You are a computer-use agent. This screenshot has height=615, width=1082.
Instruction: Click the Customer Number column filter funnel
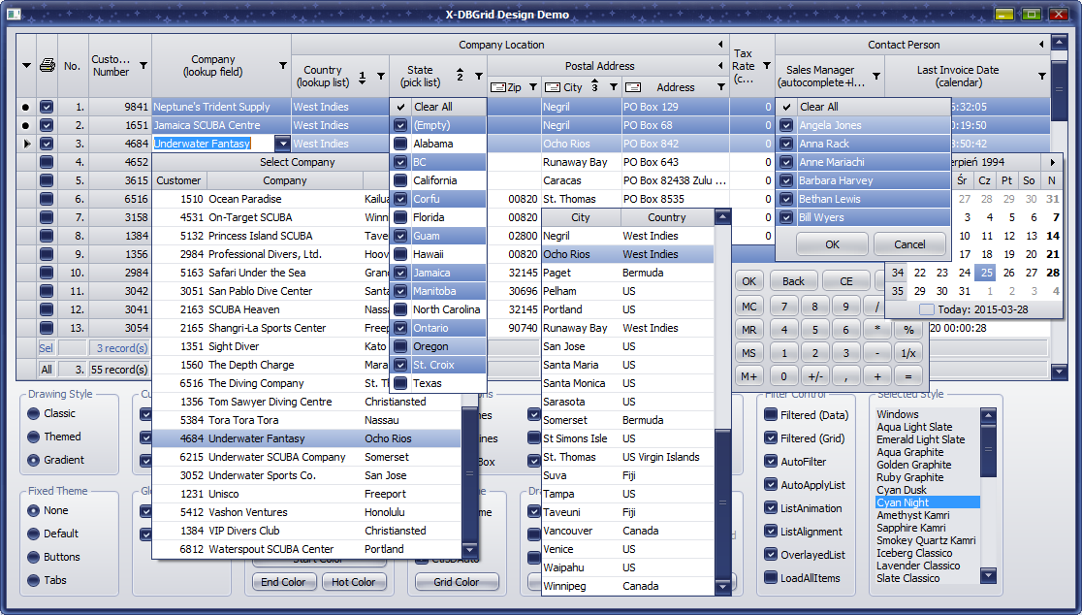click(x=143, y=66)
